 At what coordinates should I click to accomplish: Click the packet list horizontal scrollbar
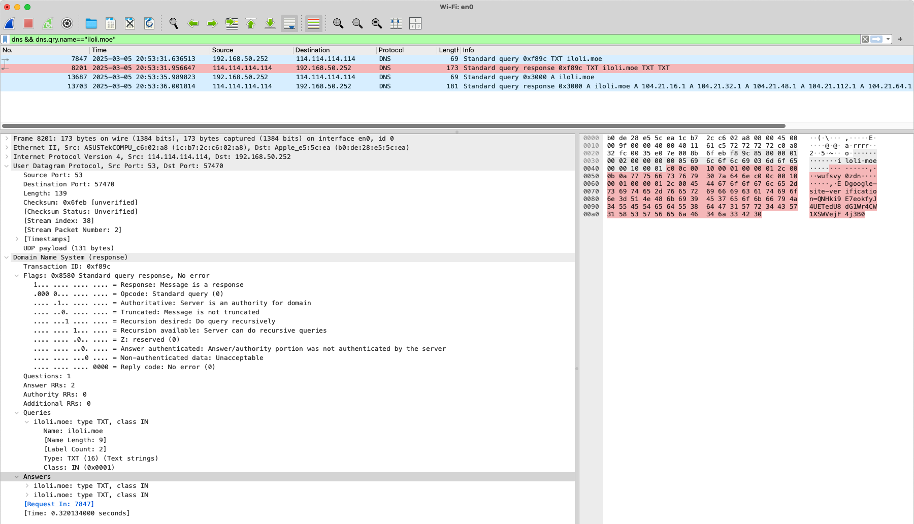point(394,125)
